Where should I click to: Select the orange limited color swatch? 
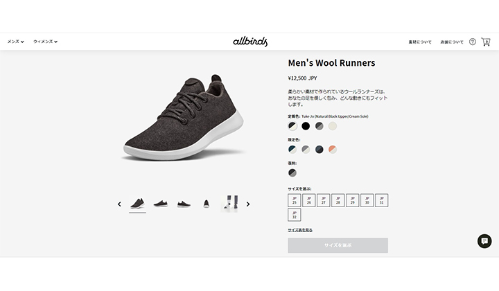click(333, 150)
